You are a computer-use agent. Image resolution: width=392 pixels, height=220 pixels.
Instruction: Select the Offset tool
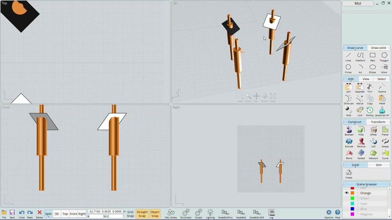[x=373, y=131]
